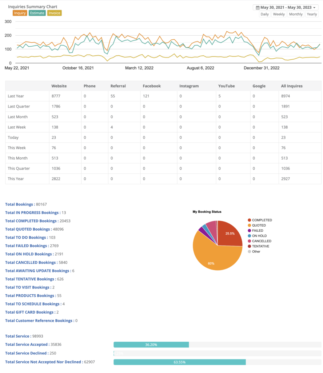The image size is (323, 373).
Task: Click the 25.5% red slice of the pie chart
Action: pos(230,233)
